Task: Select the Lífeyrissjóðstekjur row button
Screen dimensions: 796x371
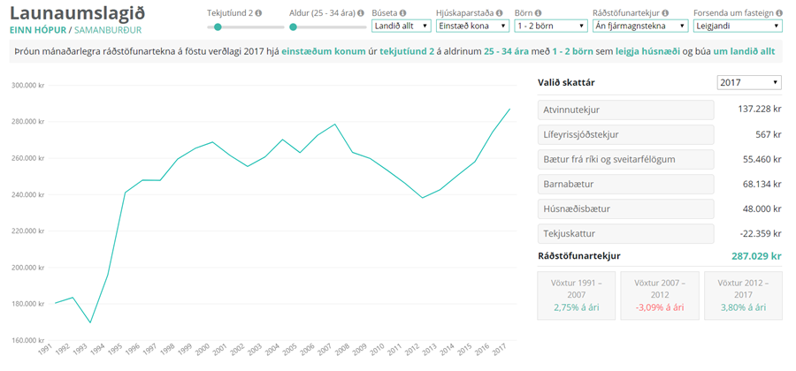Action: pyautogui.click(x=625, y=134)
